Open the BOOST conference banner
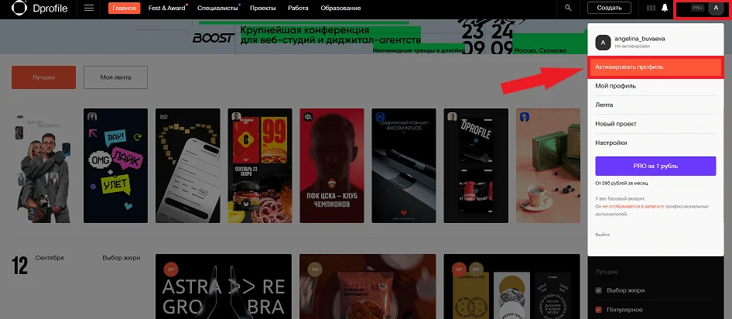The width and height of the screenshot is (732, 319). click(x=366, y=36)
